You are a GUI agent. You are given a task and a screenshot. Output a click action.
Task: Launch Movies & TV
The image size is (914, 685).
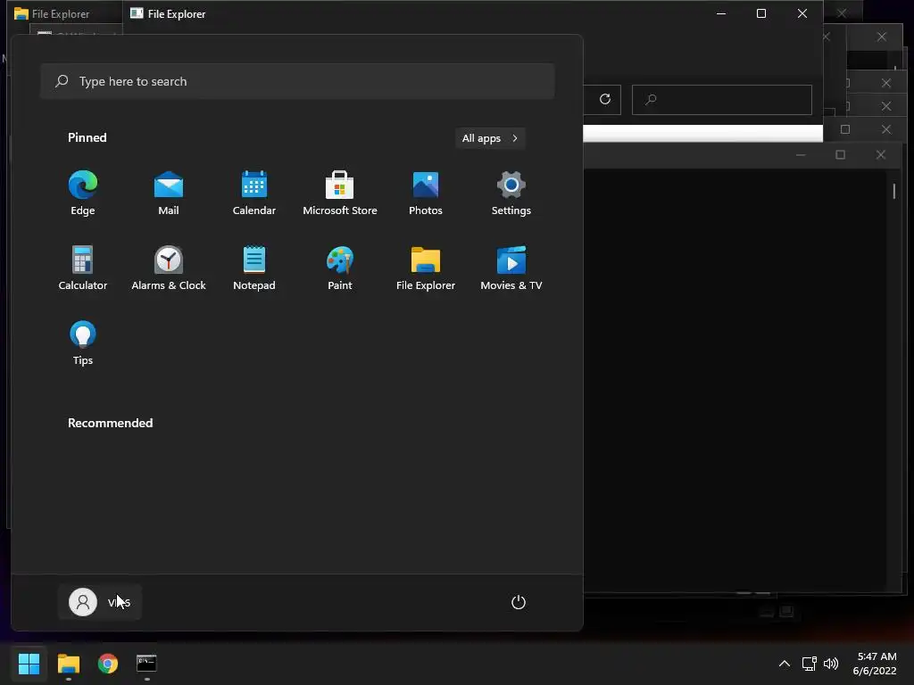point(511,268)
